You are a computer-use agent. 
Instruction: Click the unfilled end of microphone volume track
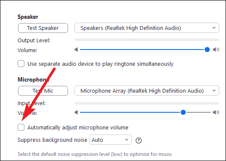point(198,112)
